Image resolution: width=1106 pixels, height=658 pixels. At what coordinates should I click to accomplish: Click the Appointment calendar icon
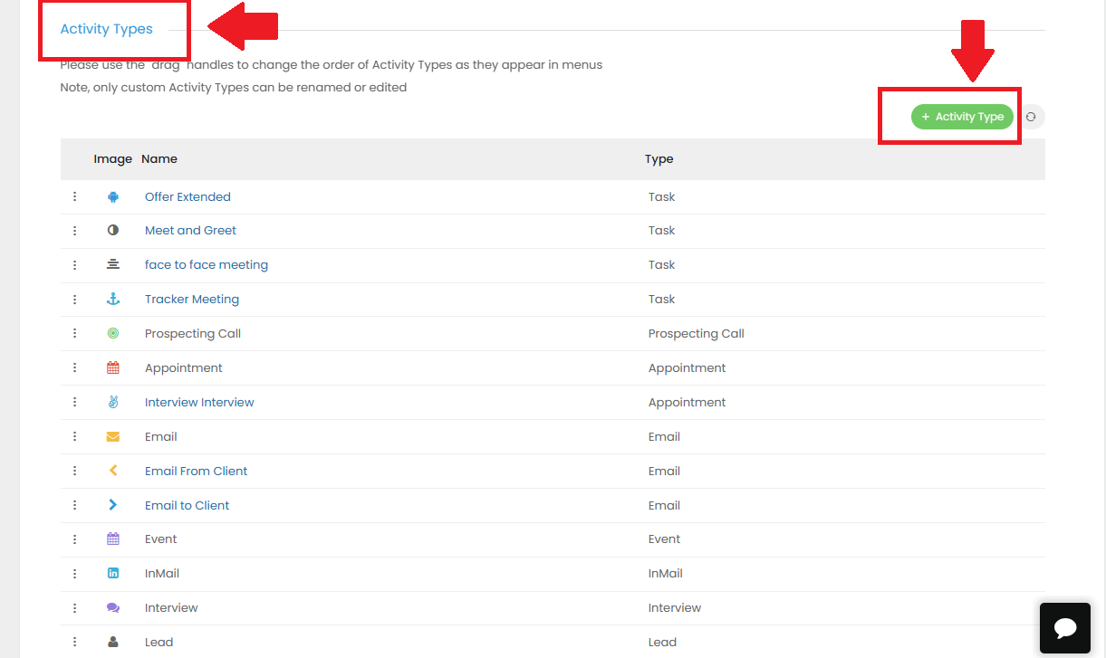(x=113, y=367)
